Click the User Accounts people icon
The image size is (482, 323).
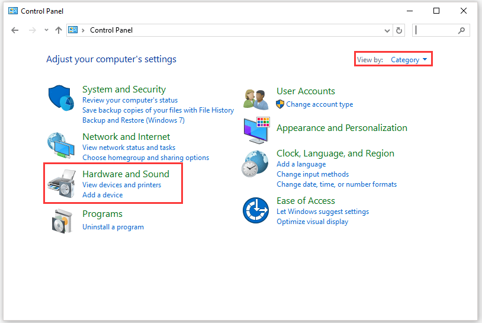257,98
